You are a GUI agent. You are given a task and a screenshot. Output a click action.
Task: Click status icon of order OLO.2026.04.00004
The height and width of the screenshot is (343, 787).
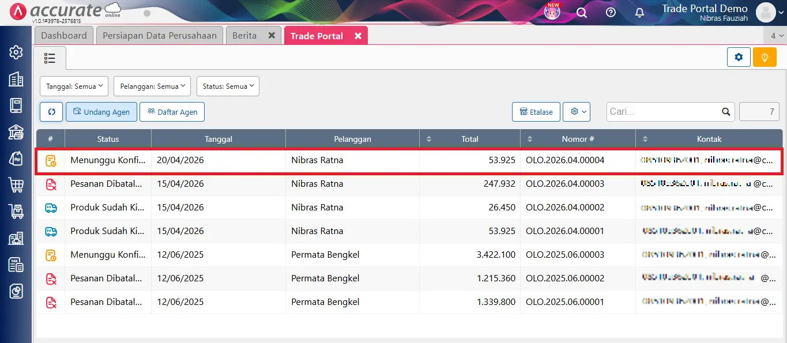point(51,160)
